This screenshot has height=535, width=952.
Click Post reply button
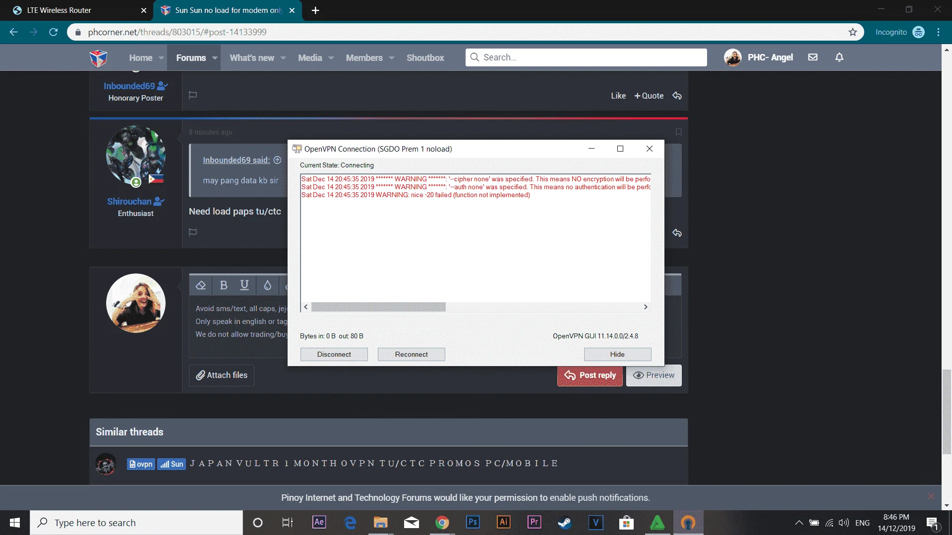(590, 375)
